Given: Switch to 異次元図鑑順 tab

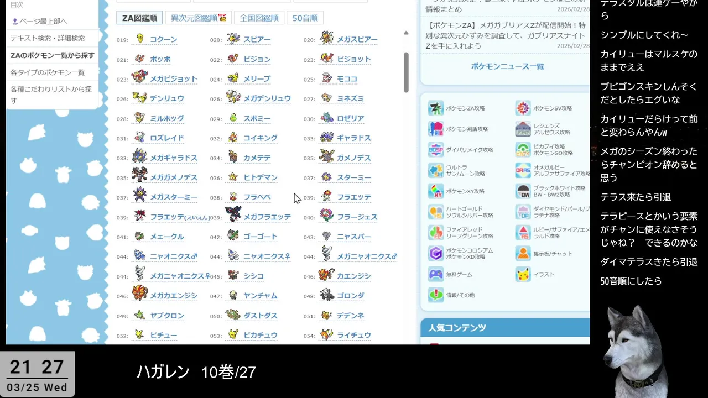Looking at the screenshot, I should pos(198,18).
